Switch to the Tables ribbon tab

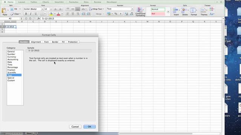[34, 2]
